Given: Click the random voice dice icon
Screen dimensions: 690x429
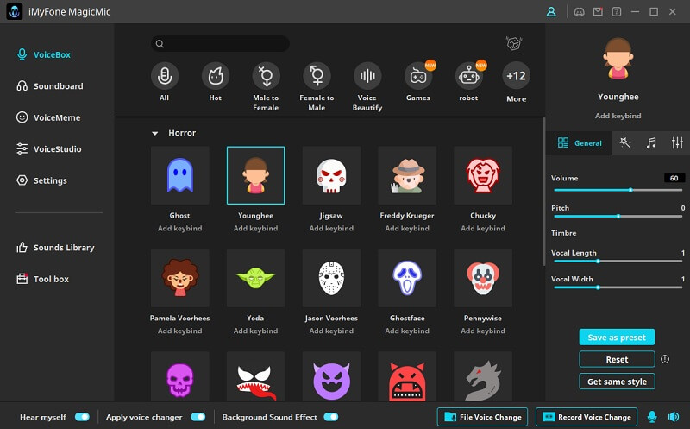Looking at the screenshot, I should coord(513,43).
